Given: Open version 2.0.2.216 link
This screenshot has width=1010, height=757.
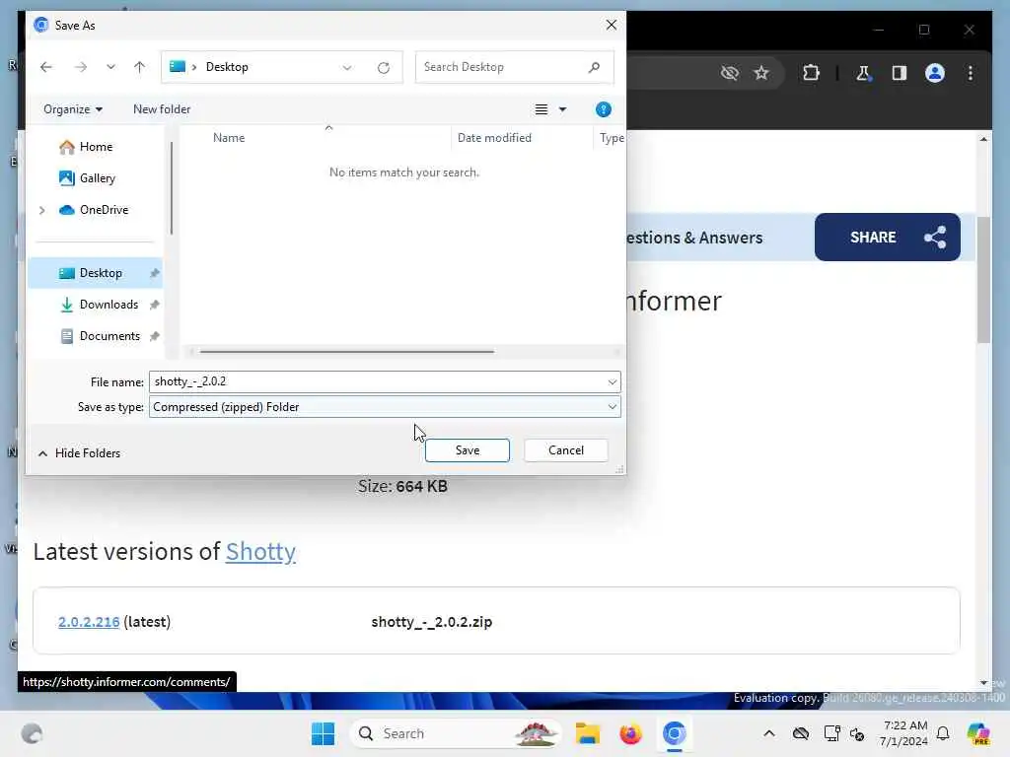Looking at the screenshot, I should click(89, 622).
